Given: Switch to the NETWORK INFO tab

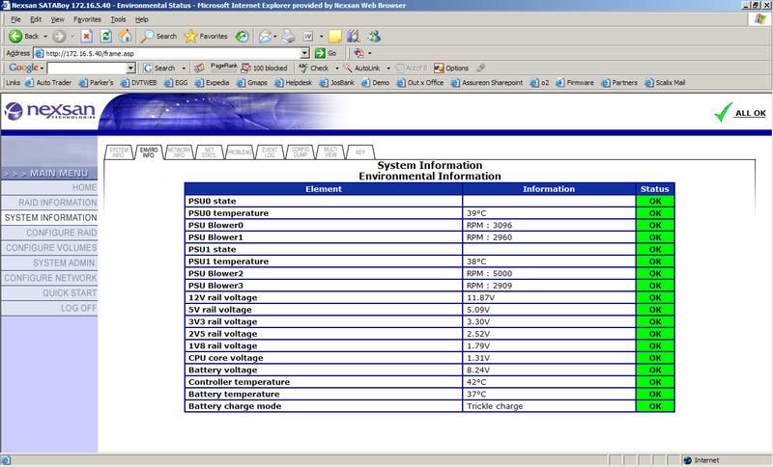Looking at the screenshot, I should [x=179, y=152].
